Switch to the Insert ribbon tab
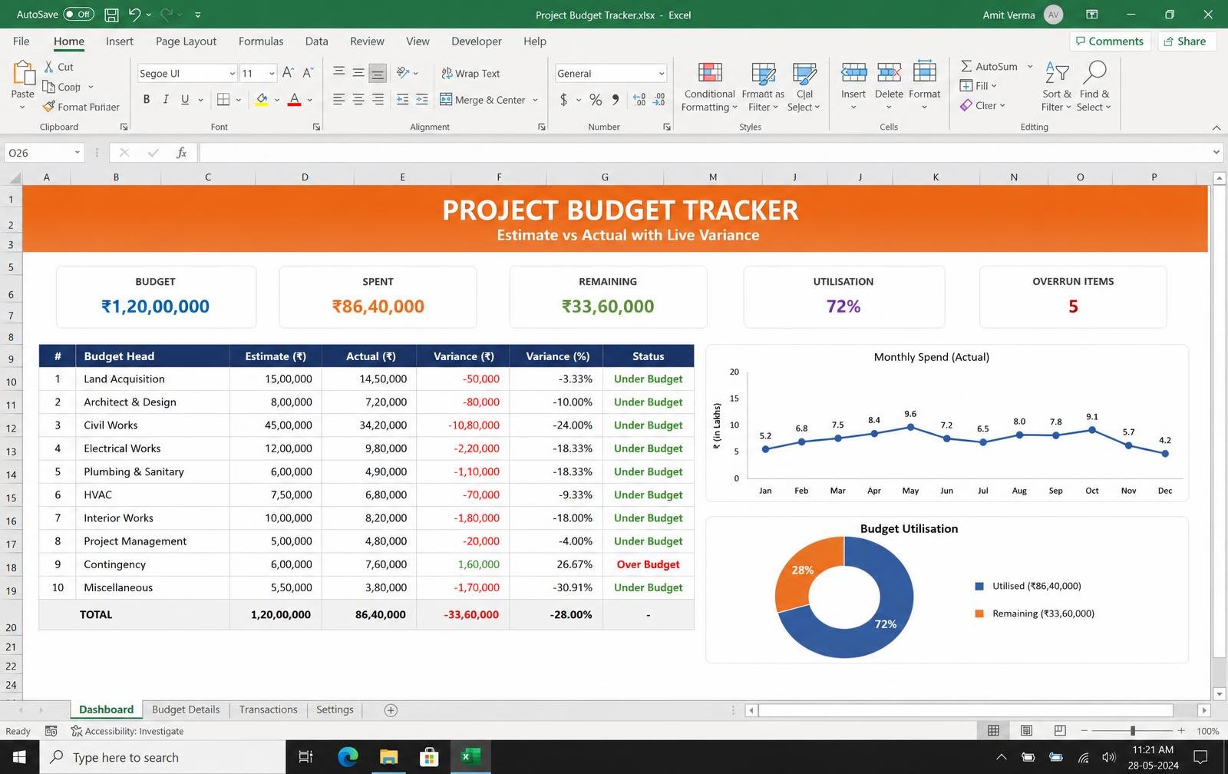 pyautogui.click(x=119, y=41)
